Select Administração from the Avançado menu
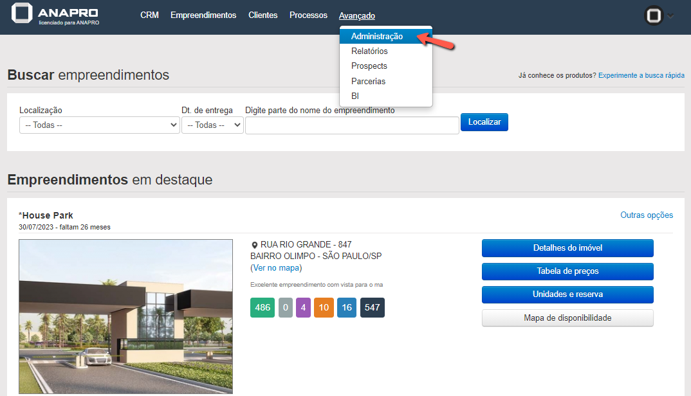Viewport: 691px width, 396px height. coord(377,37)
